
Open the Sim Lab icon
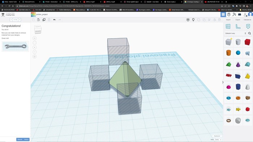click(229, 14)
